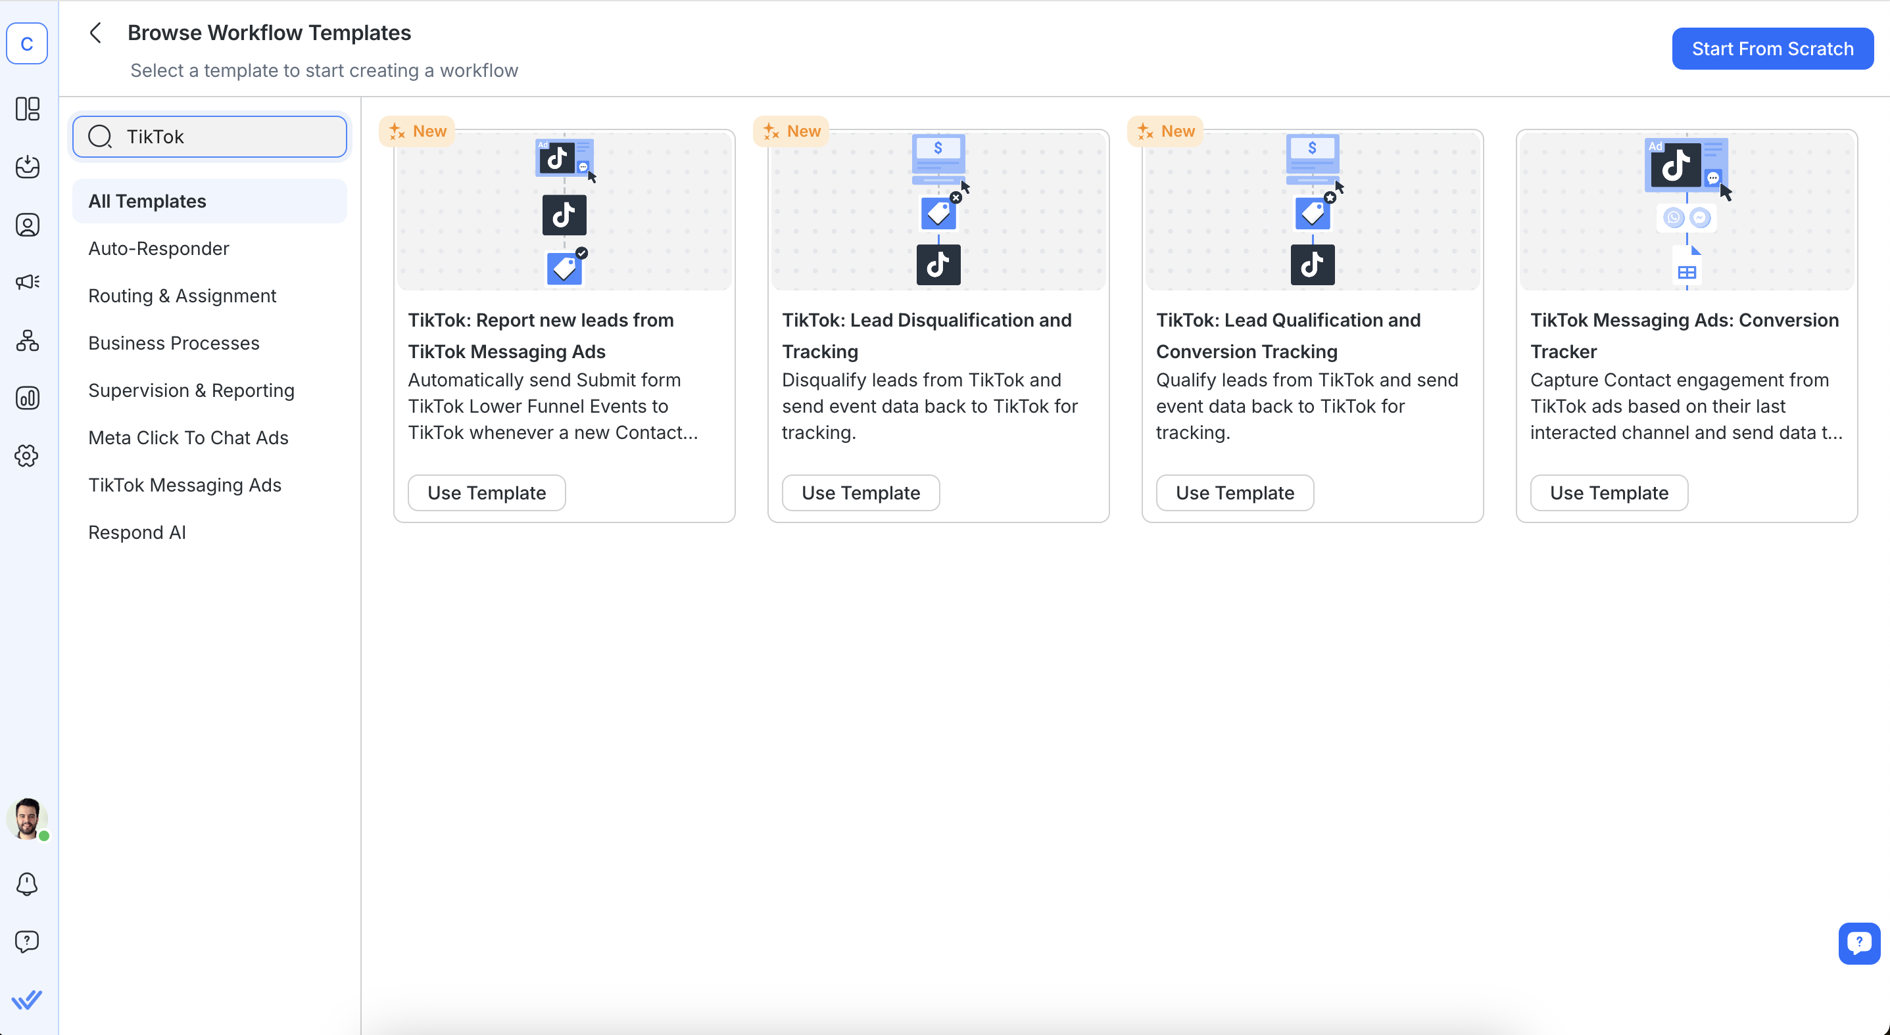
Task: Go back using the back arrow
Action: click(95, 32)
